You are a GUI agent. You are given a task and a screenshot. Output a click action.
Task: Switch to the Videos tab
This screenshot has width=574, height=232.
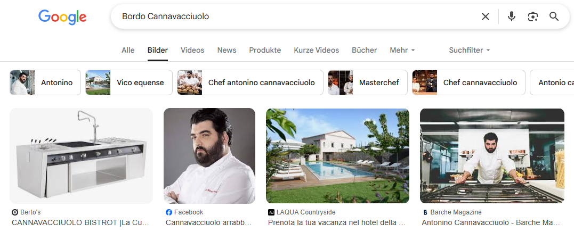tap(192, 50)
